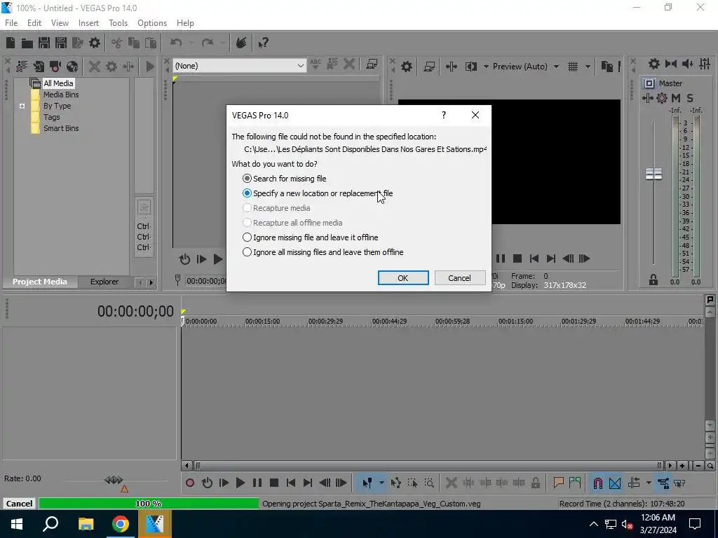Click the dialog's ? help button
The height and width of the screenshot is (538, 718).
(x=444, y=116)
